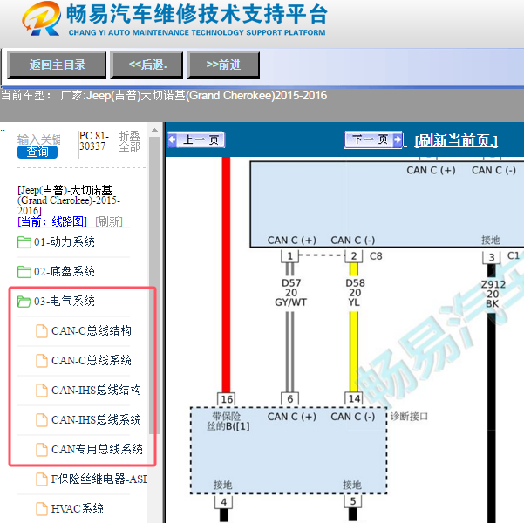Collapse all via 折叠全部
Image resolution: width=524 pixels, height=523 pixels.
click(x=129, y=141)
